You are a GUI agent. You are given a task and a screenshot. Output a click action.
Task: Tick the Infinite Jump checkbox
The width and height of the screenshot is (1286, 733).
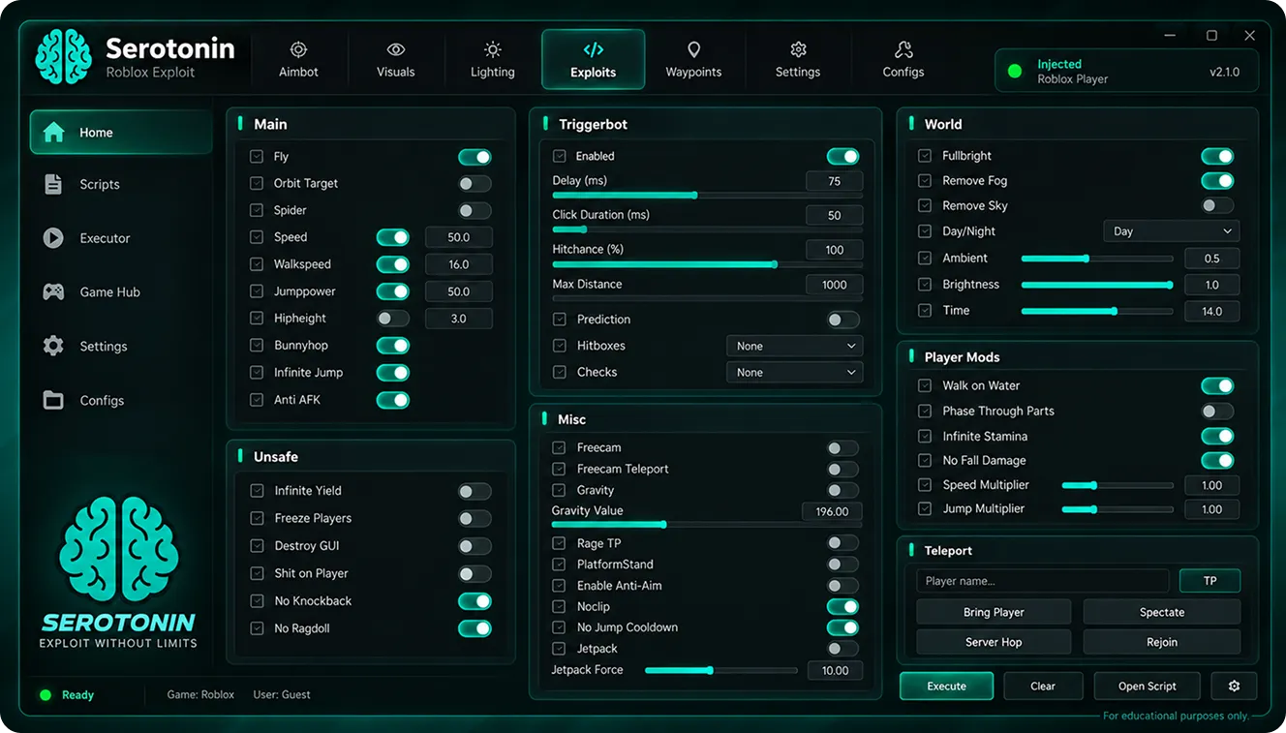257,372
